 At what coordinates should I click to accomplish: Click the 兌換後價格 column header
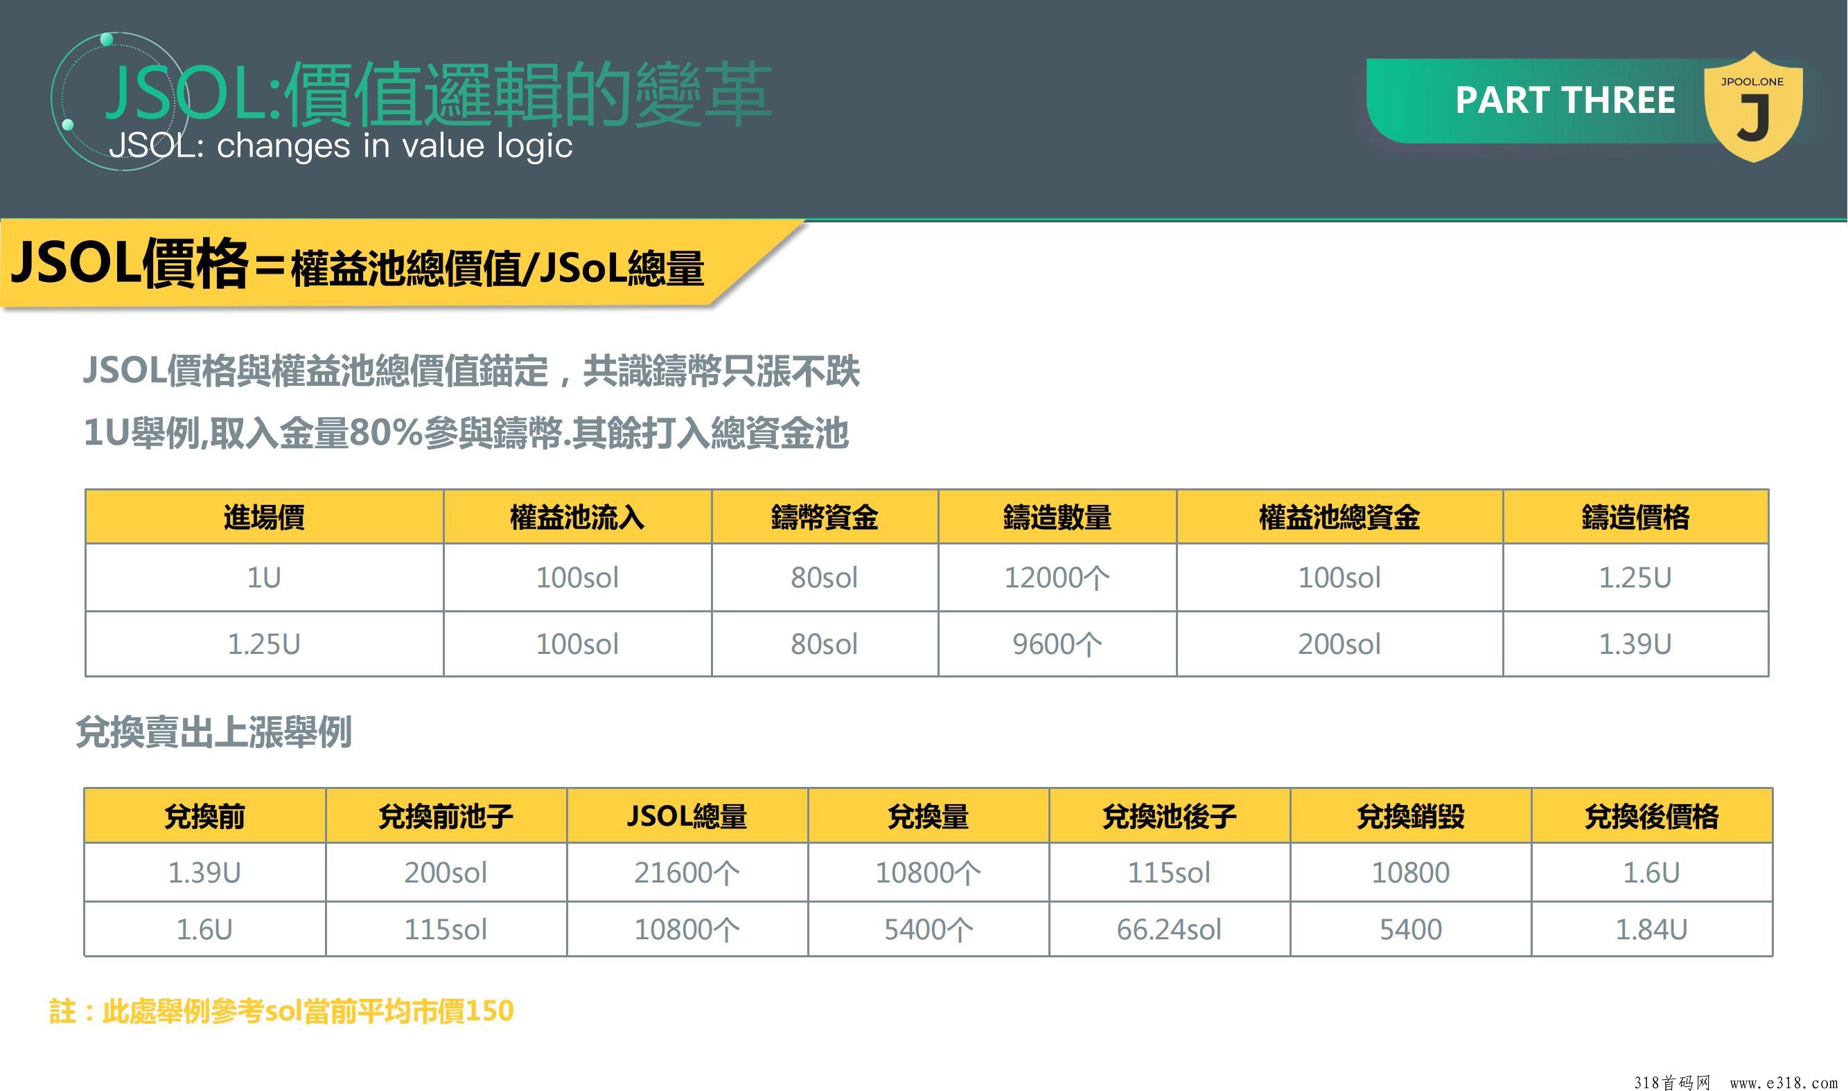[x=1652, y=816]
